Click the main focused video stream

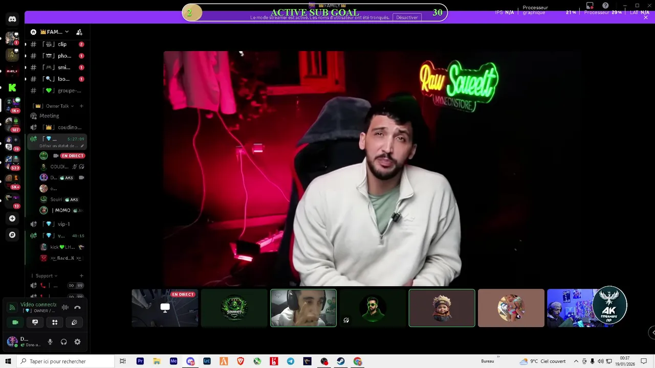coord(373,168)
